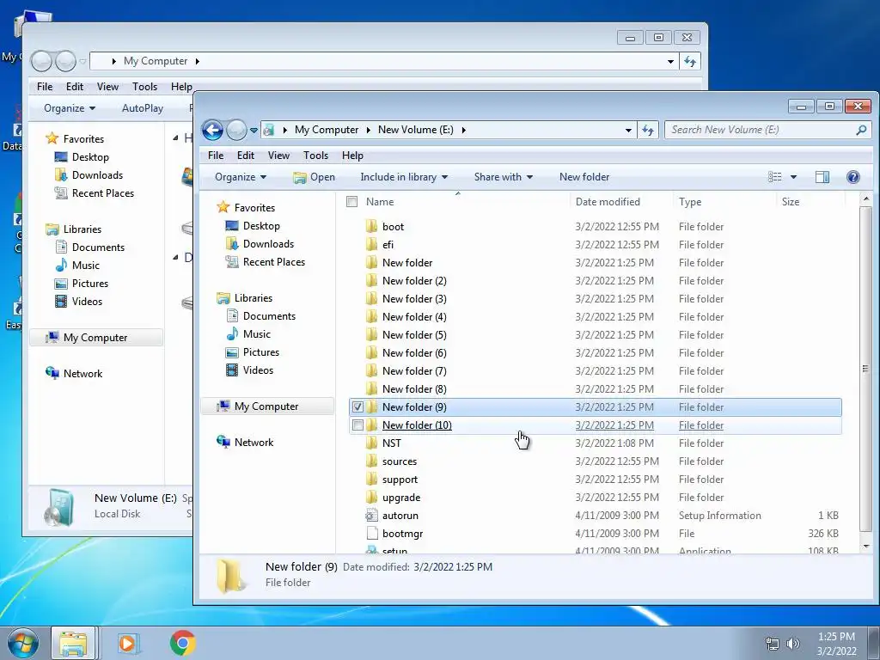Image resolution: width=880 pixels, height=660 pixels.
Task: Sort by the Size column header
Action: pyautogui.click(x=791, y=202)
